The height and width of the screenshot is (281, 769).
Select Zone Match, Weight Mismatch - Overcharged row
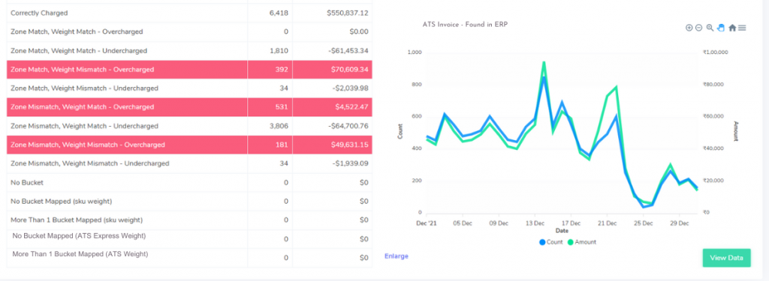tap(189, 70)
